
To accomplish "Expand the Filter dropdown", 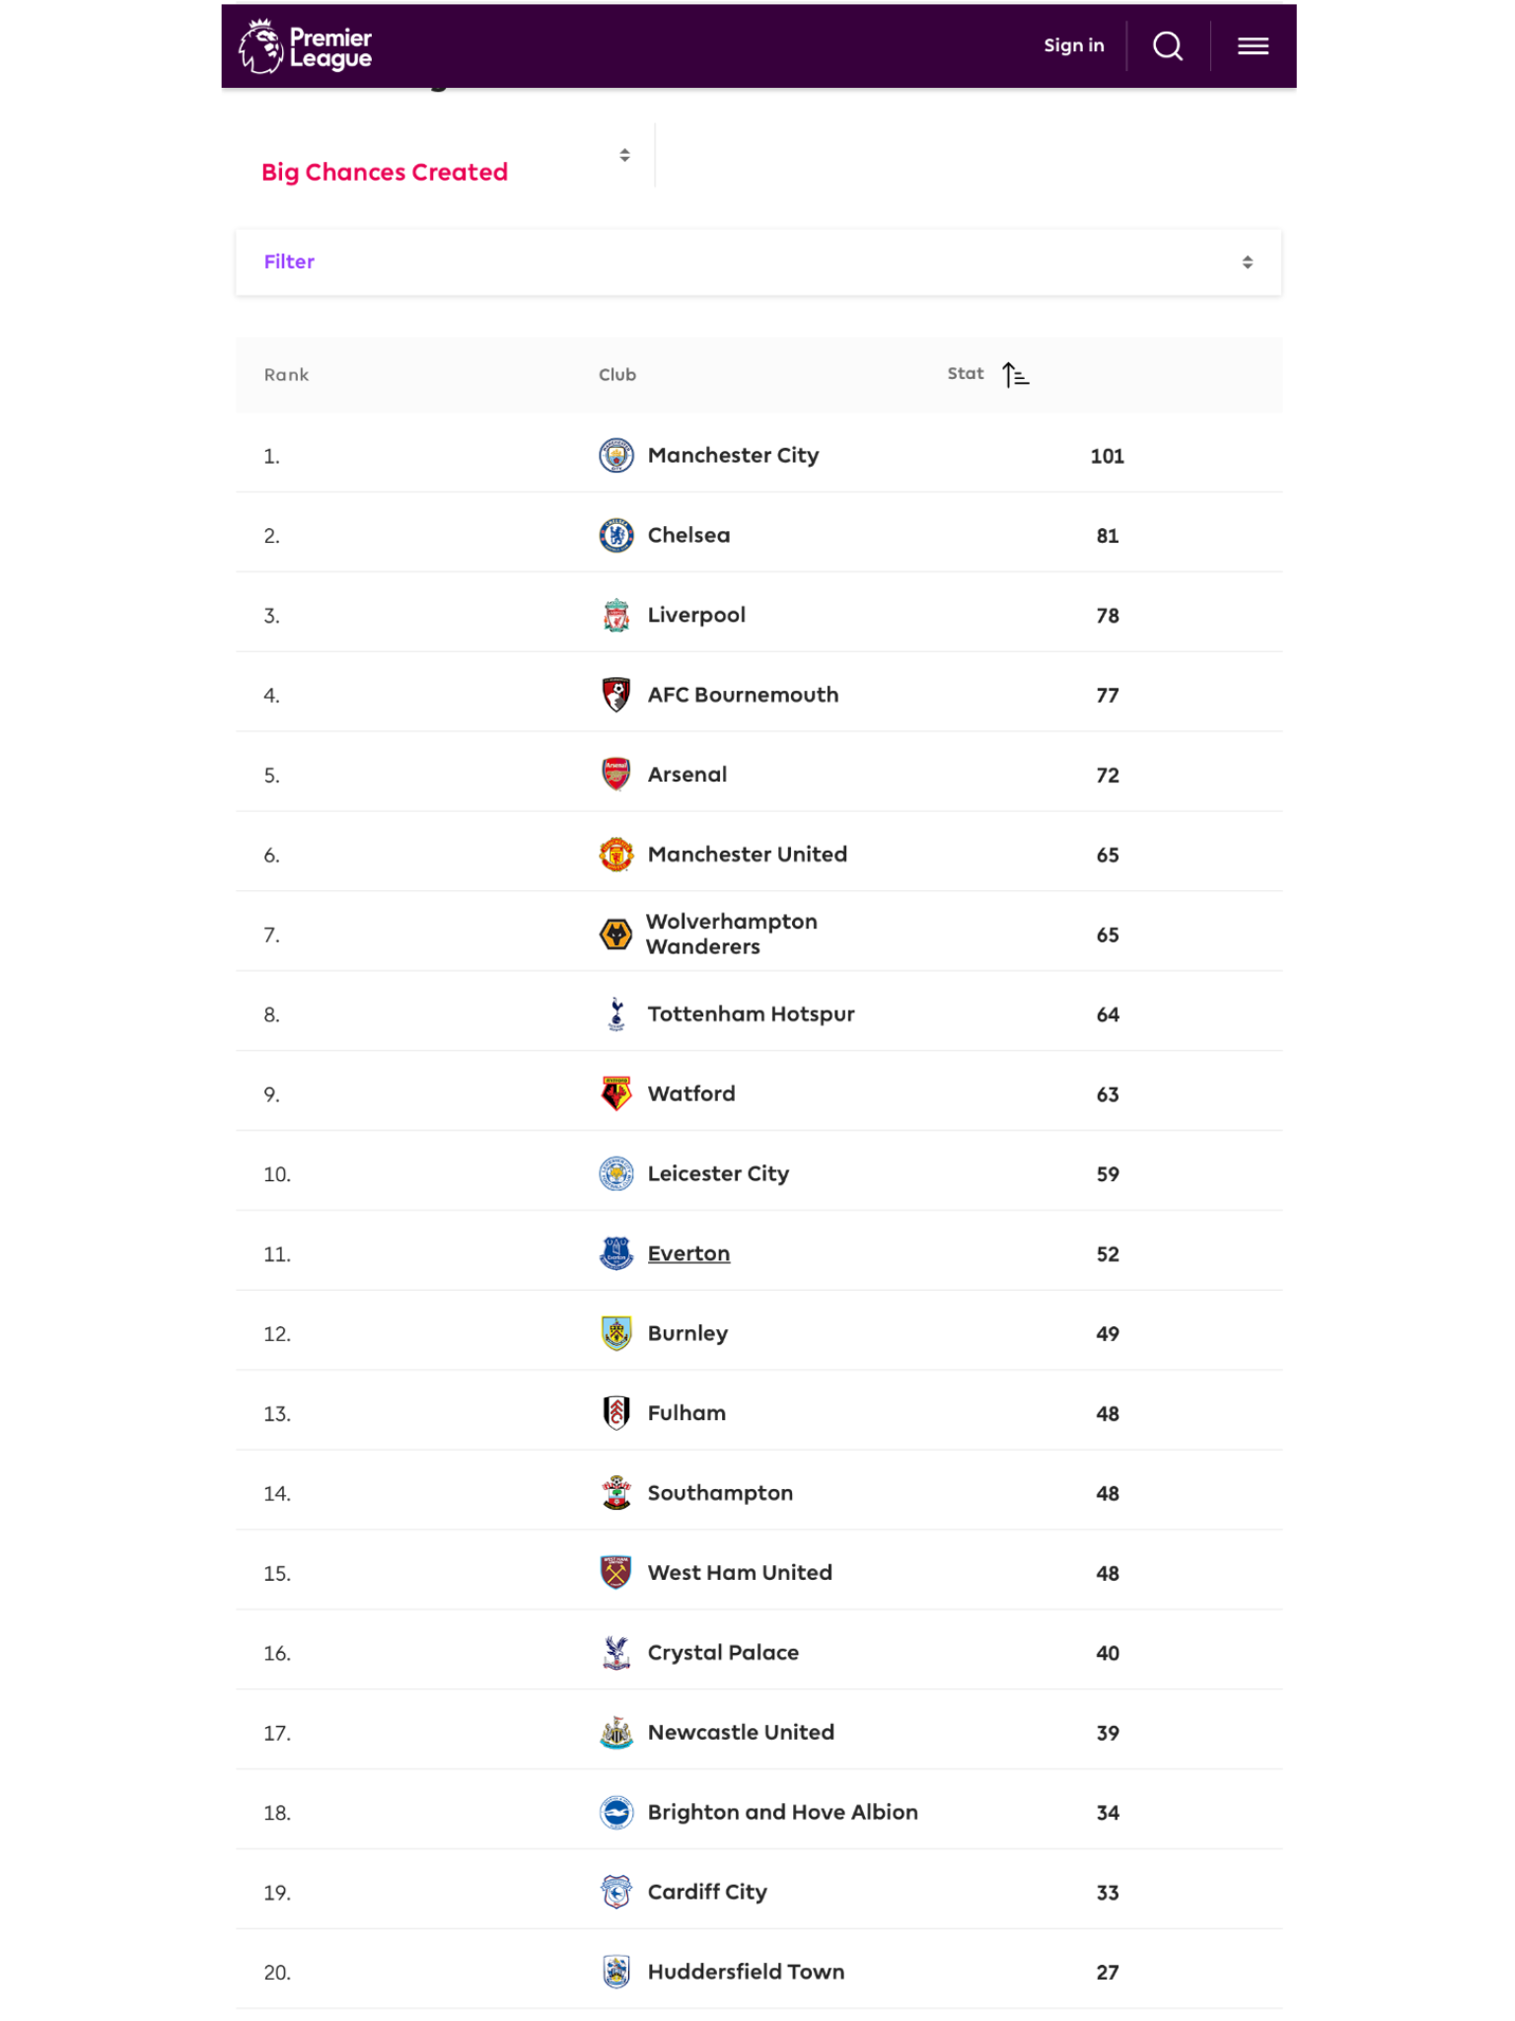I will pos(757,262).
